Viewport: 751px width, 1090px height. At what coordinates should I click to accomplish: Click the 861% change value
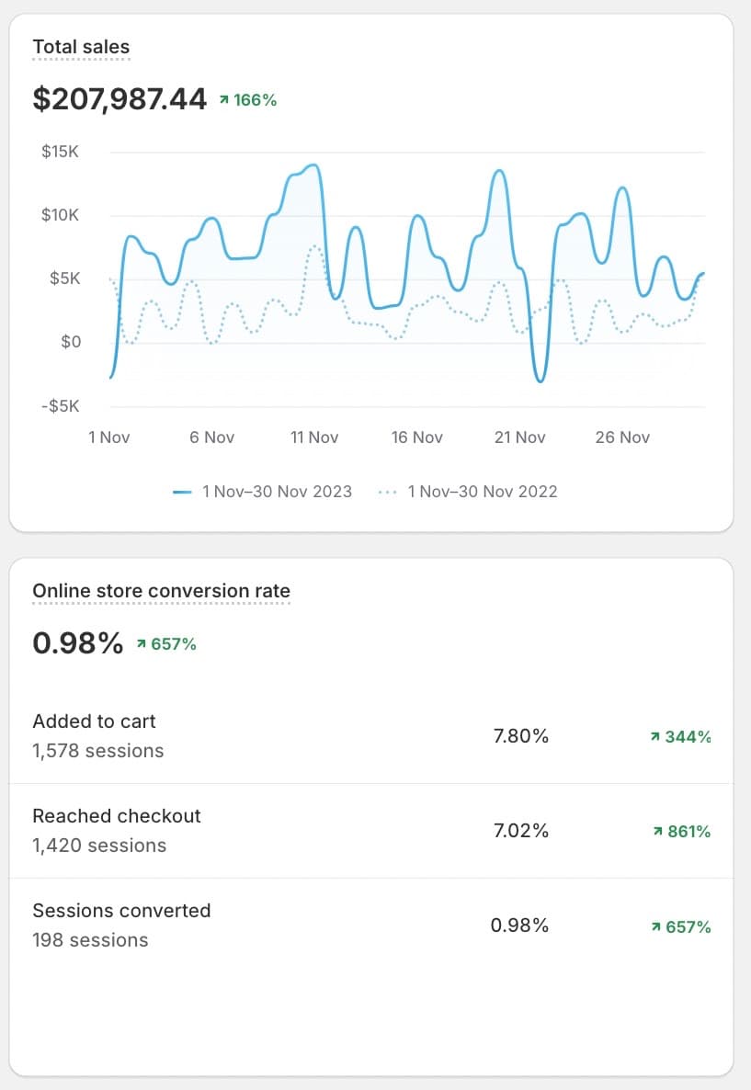pos(689,832)
